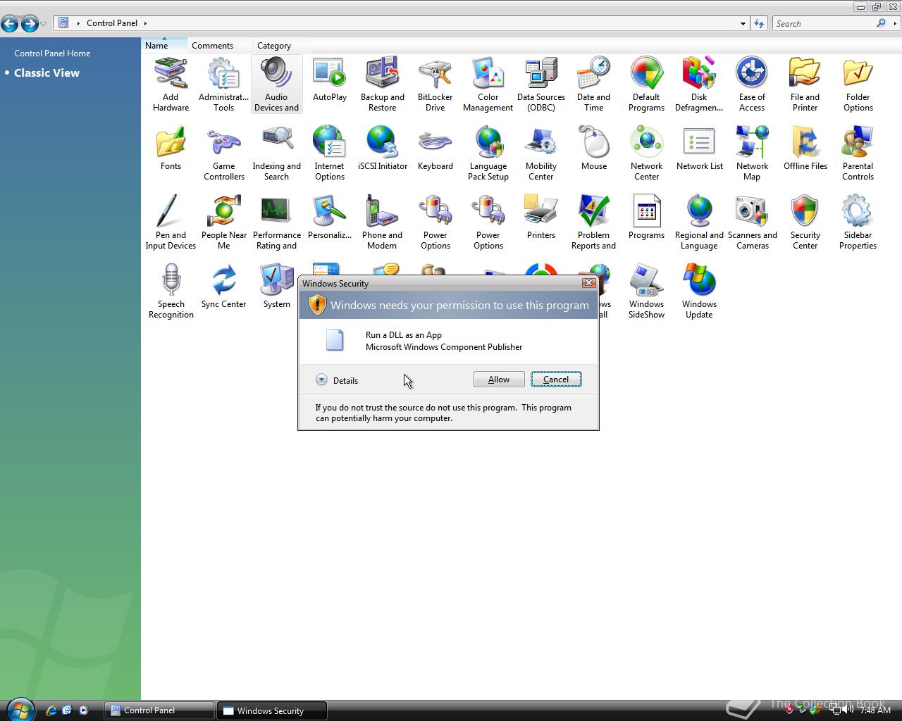Screen dimensions: 902x721
Task: Open Network Map
Action: tap(752, 153)
